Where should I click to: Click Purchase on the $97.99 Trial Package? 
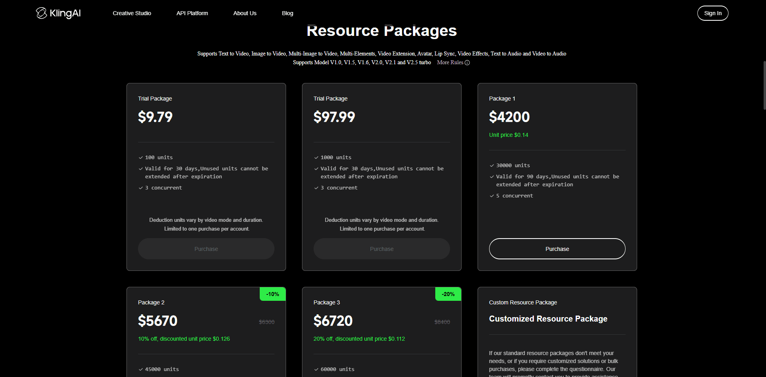click(x=381, y=249)
